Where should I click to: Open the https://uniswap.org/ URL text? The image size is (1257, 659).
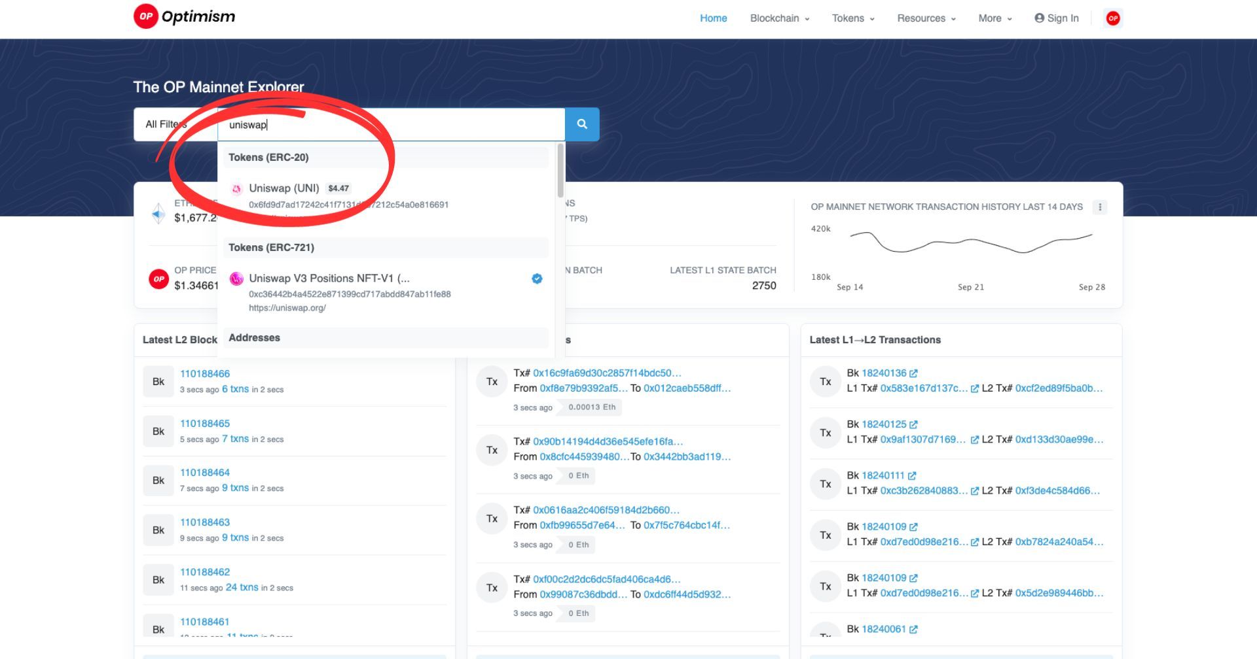[287, 308]
